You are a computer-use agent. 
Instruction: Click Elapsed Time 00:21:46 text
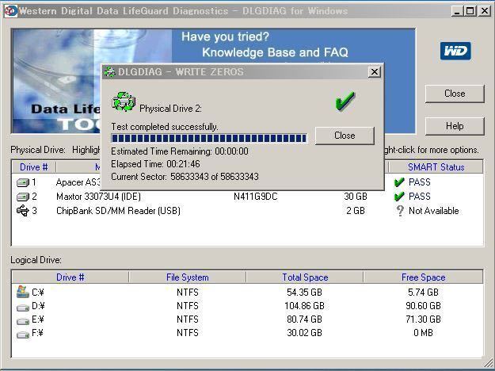pyautogui.click(x=155, y=164)
